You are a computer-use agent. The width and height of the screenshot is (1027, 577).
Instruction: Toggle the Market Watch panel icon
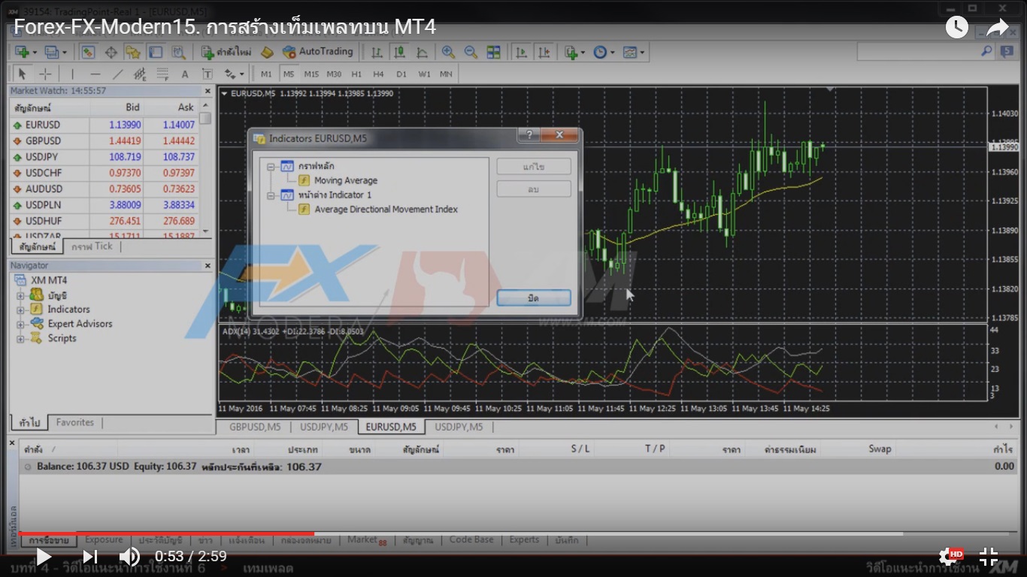point(88,52)
